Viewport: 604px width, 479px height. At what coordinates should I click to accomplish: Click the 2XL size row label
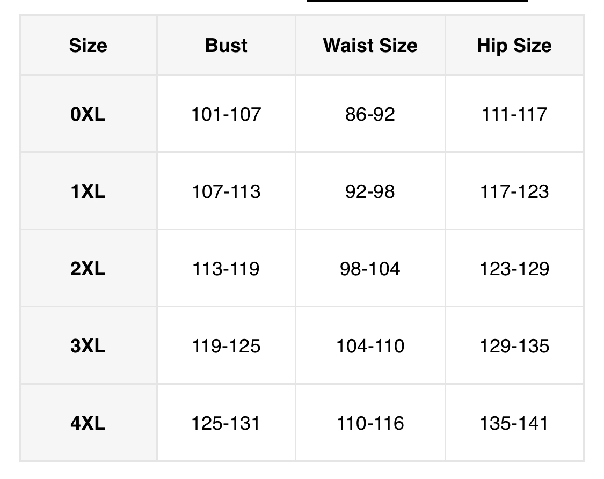pyautogui.click(x=88, y=269)
